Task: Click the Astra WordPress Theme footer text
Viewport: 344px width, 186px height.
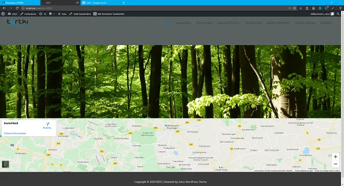Action: coord(192,182)
